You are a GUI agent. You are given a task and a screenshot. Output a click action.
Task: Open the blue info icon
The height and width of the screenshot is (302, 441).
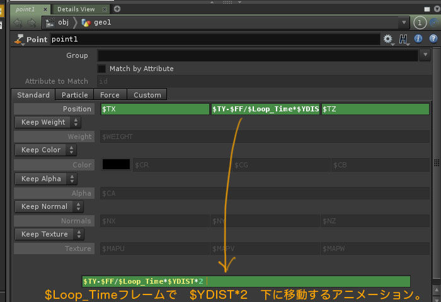click(x=419, y=39)
